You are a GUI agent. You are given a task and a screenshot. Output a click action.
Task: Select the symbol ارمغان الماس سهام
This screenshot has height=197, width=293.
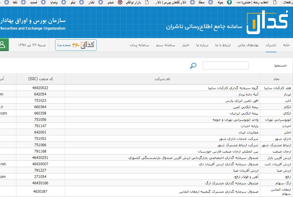click(x=281, y=191)
